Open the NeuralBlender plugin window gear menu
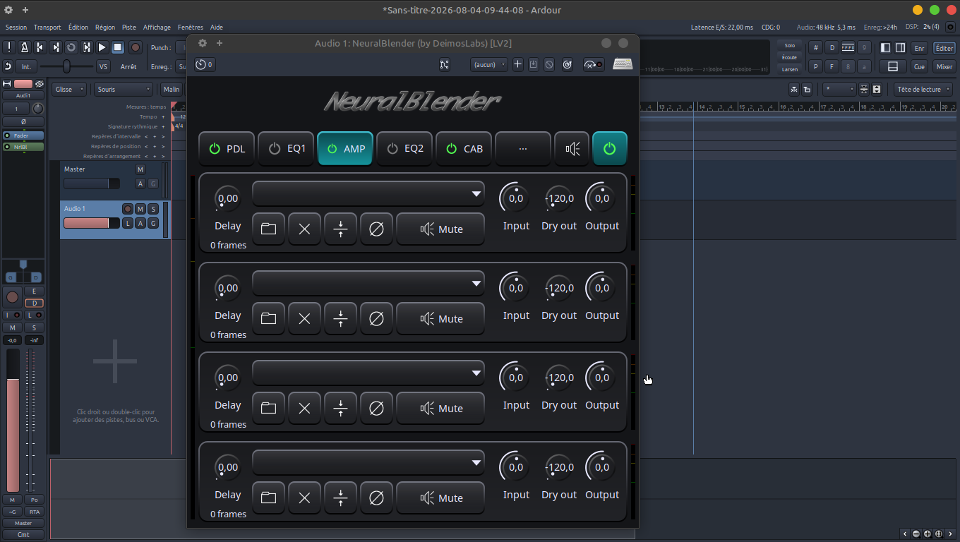Viewport: 960px width, 542px height. 203,43
